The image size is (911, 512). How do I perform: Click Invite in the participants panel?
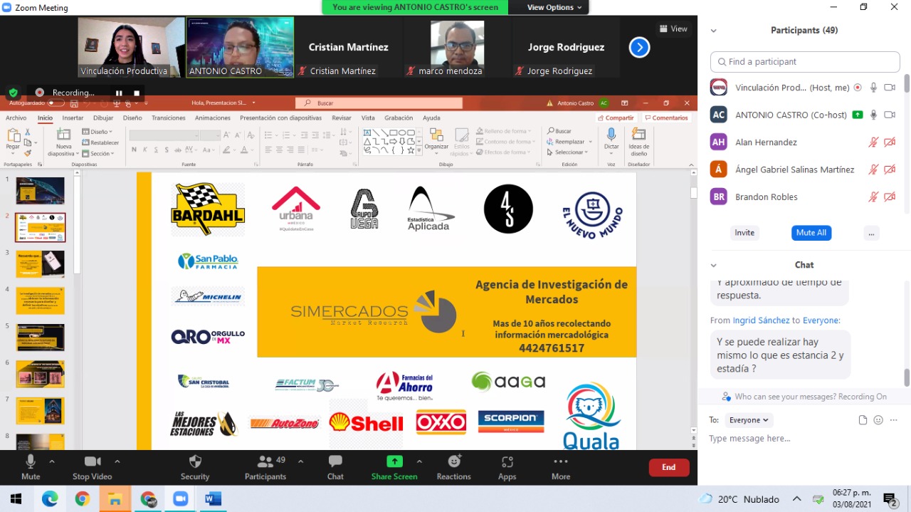pyautogui.click(x=744, y=233)
